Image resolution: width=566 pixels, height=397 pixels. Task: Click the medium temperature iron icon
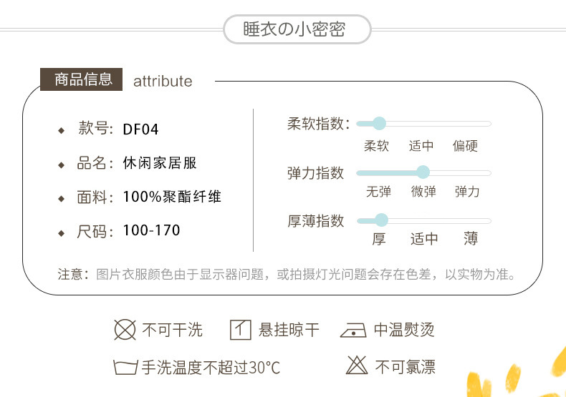coord(355,330)
